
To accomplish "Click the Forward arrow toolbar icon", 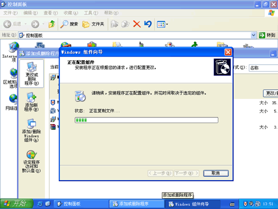I will (35, 24).
